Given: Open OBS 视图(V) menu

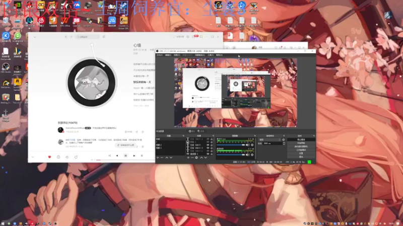Looking at the screenshot, I should [177, 55].
